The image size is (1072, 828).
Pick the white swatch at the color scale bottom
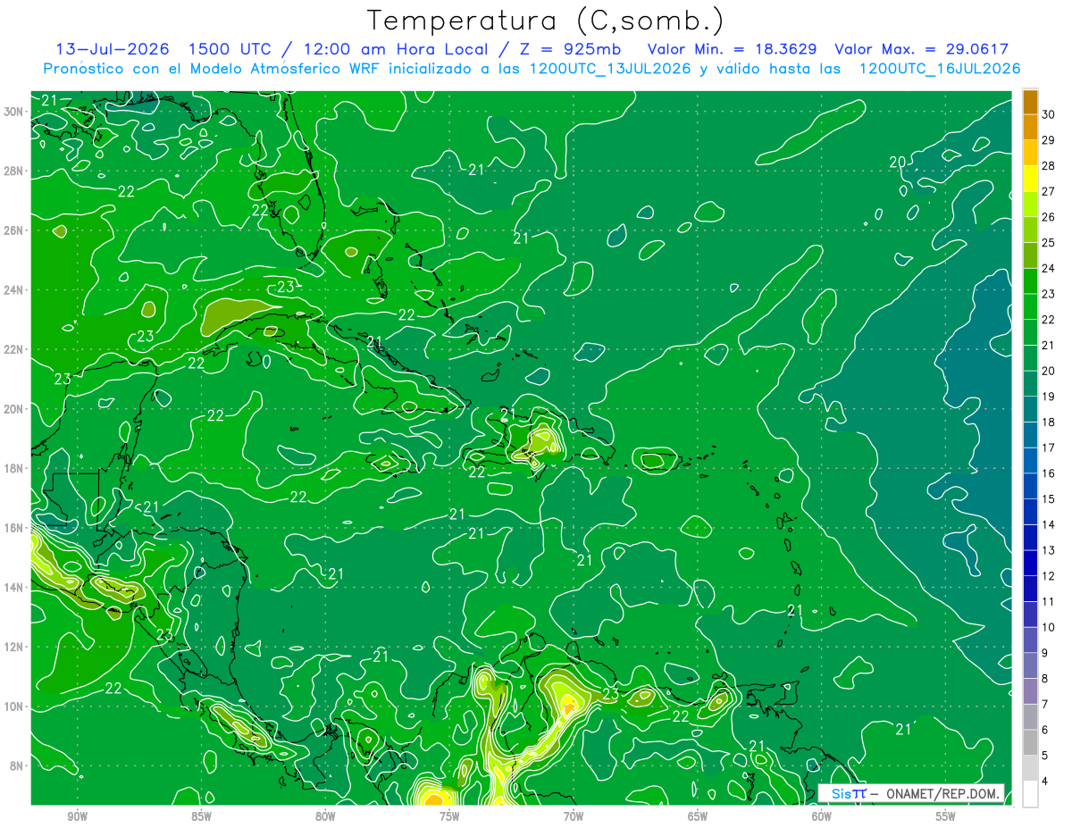point(1030,794)
